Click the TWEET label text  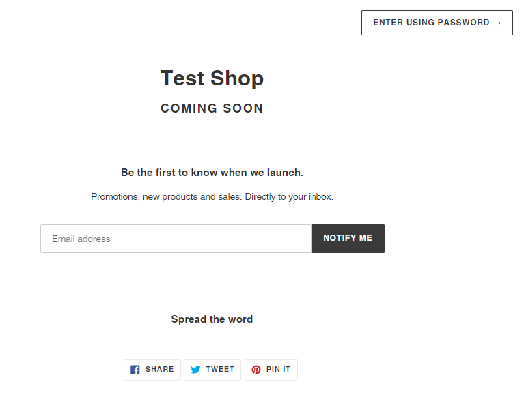tap(220, 369)
